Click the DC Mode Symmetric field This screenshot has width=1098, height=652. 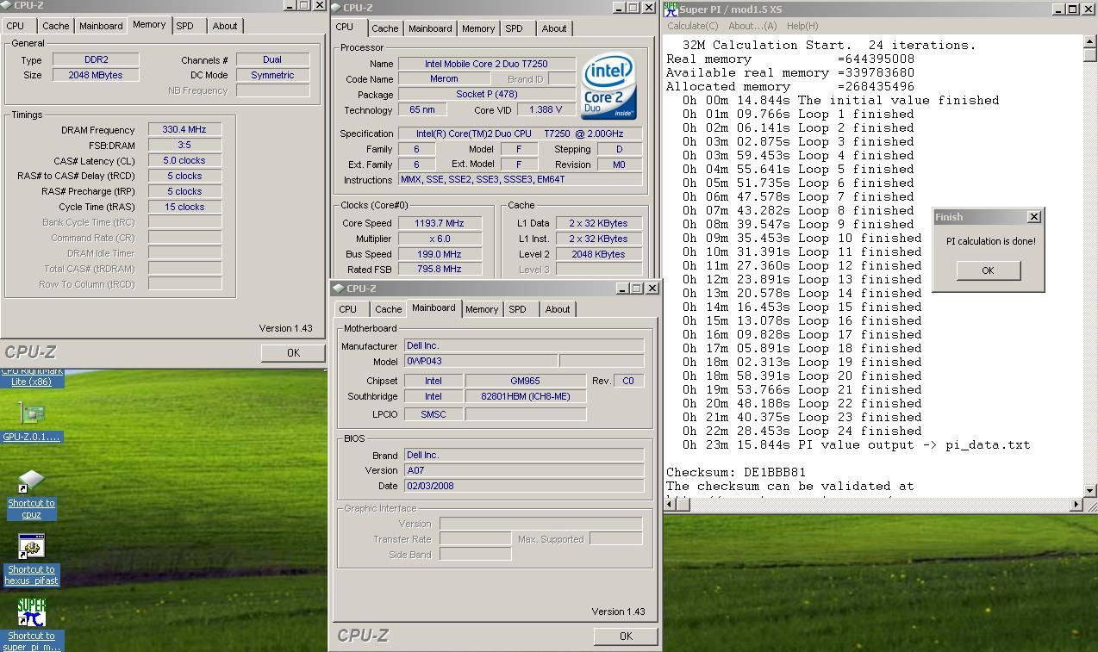272,75
